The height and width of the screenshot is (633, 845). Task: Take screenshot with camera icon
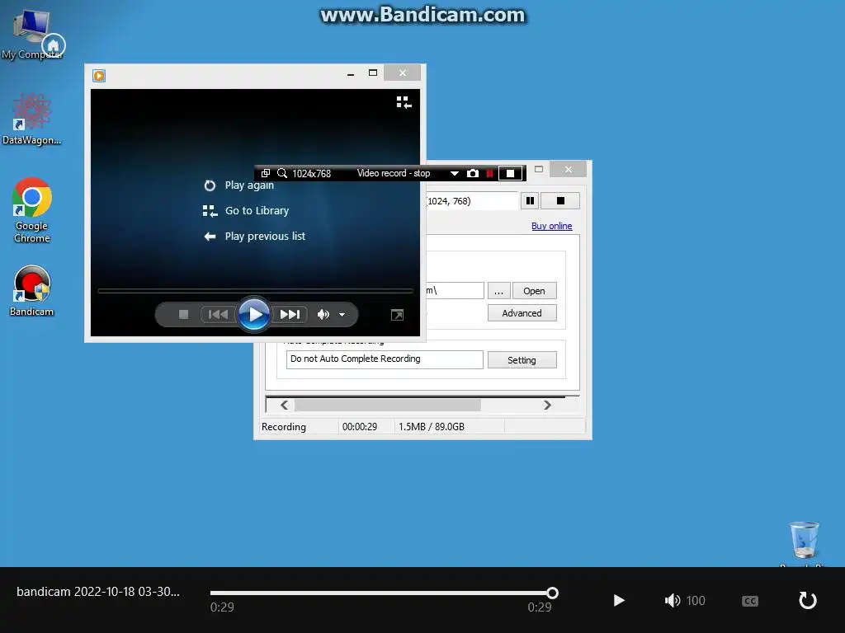[473, 173]
